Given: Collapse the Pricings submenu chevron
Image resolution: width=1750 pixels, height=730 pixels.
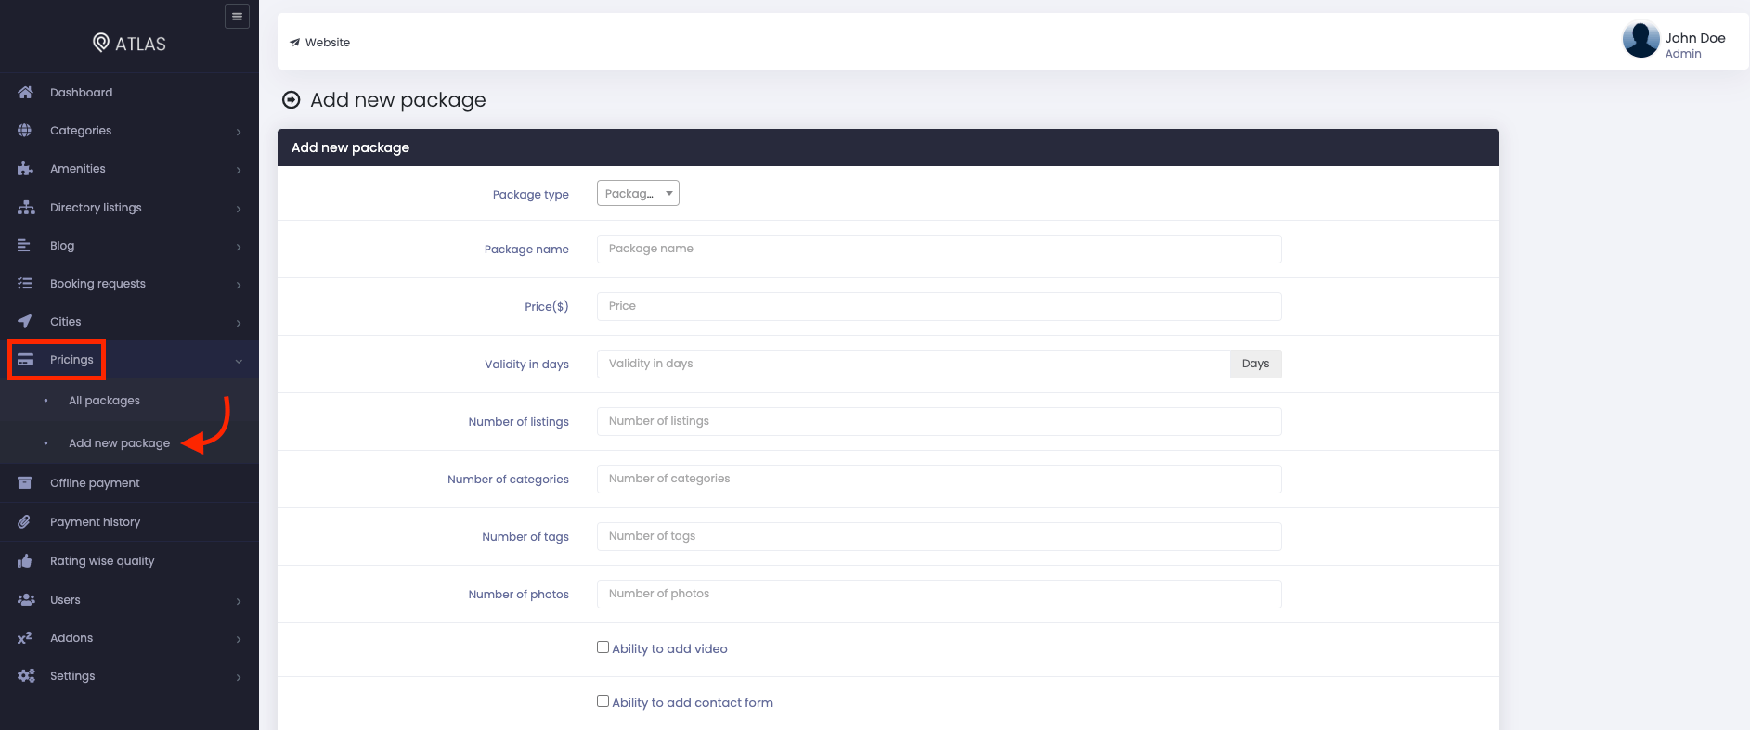Looking at the screenshot, I should pyautogui.click(x=239, y=361).
